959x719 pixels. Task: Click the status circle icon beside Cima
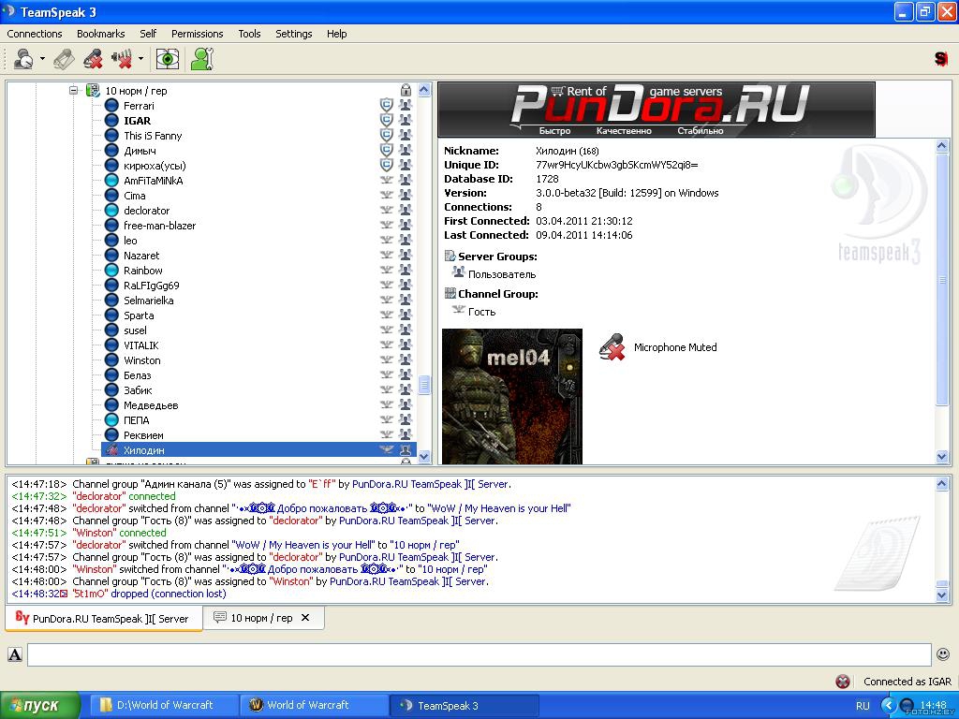click(111, 196)
